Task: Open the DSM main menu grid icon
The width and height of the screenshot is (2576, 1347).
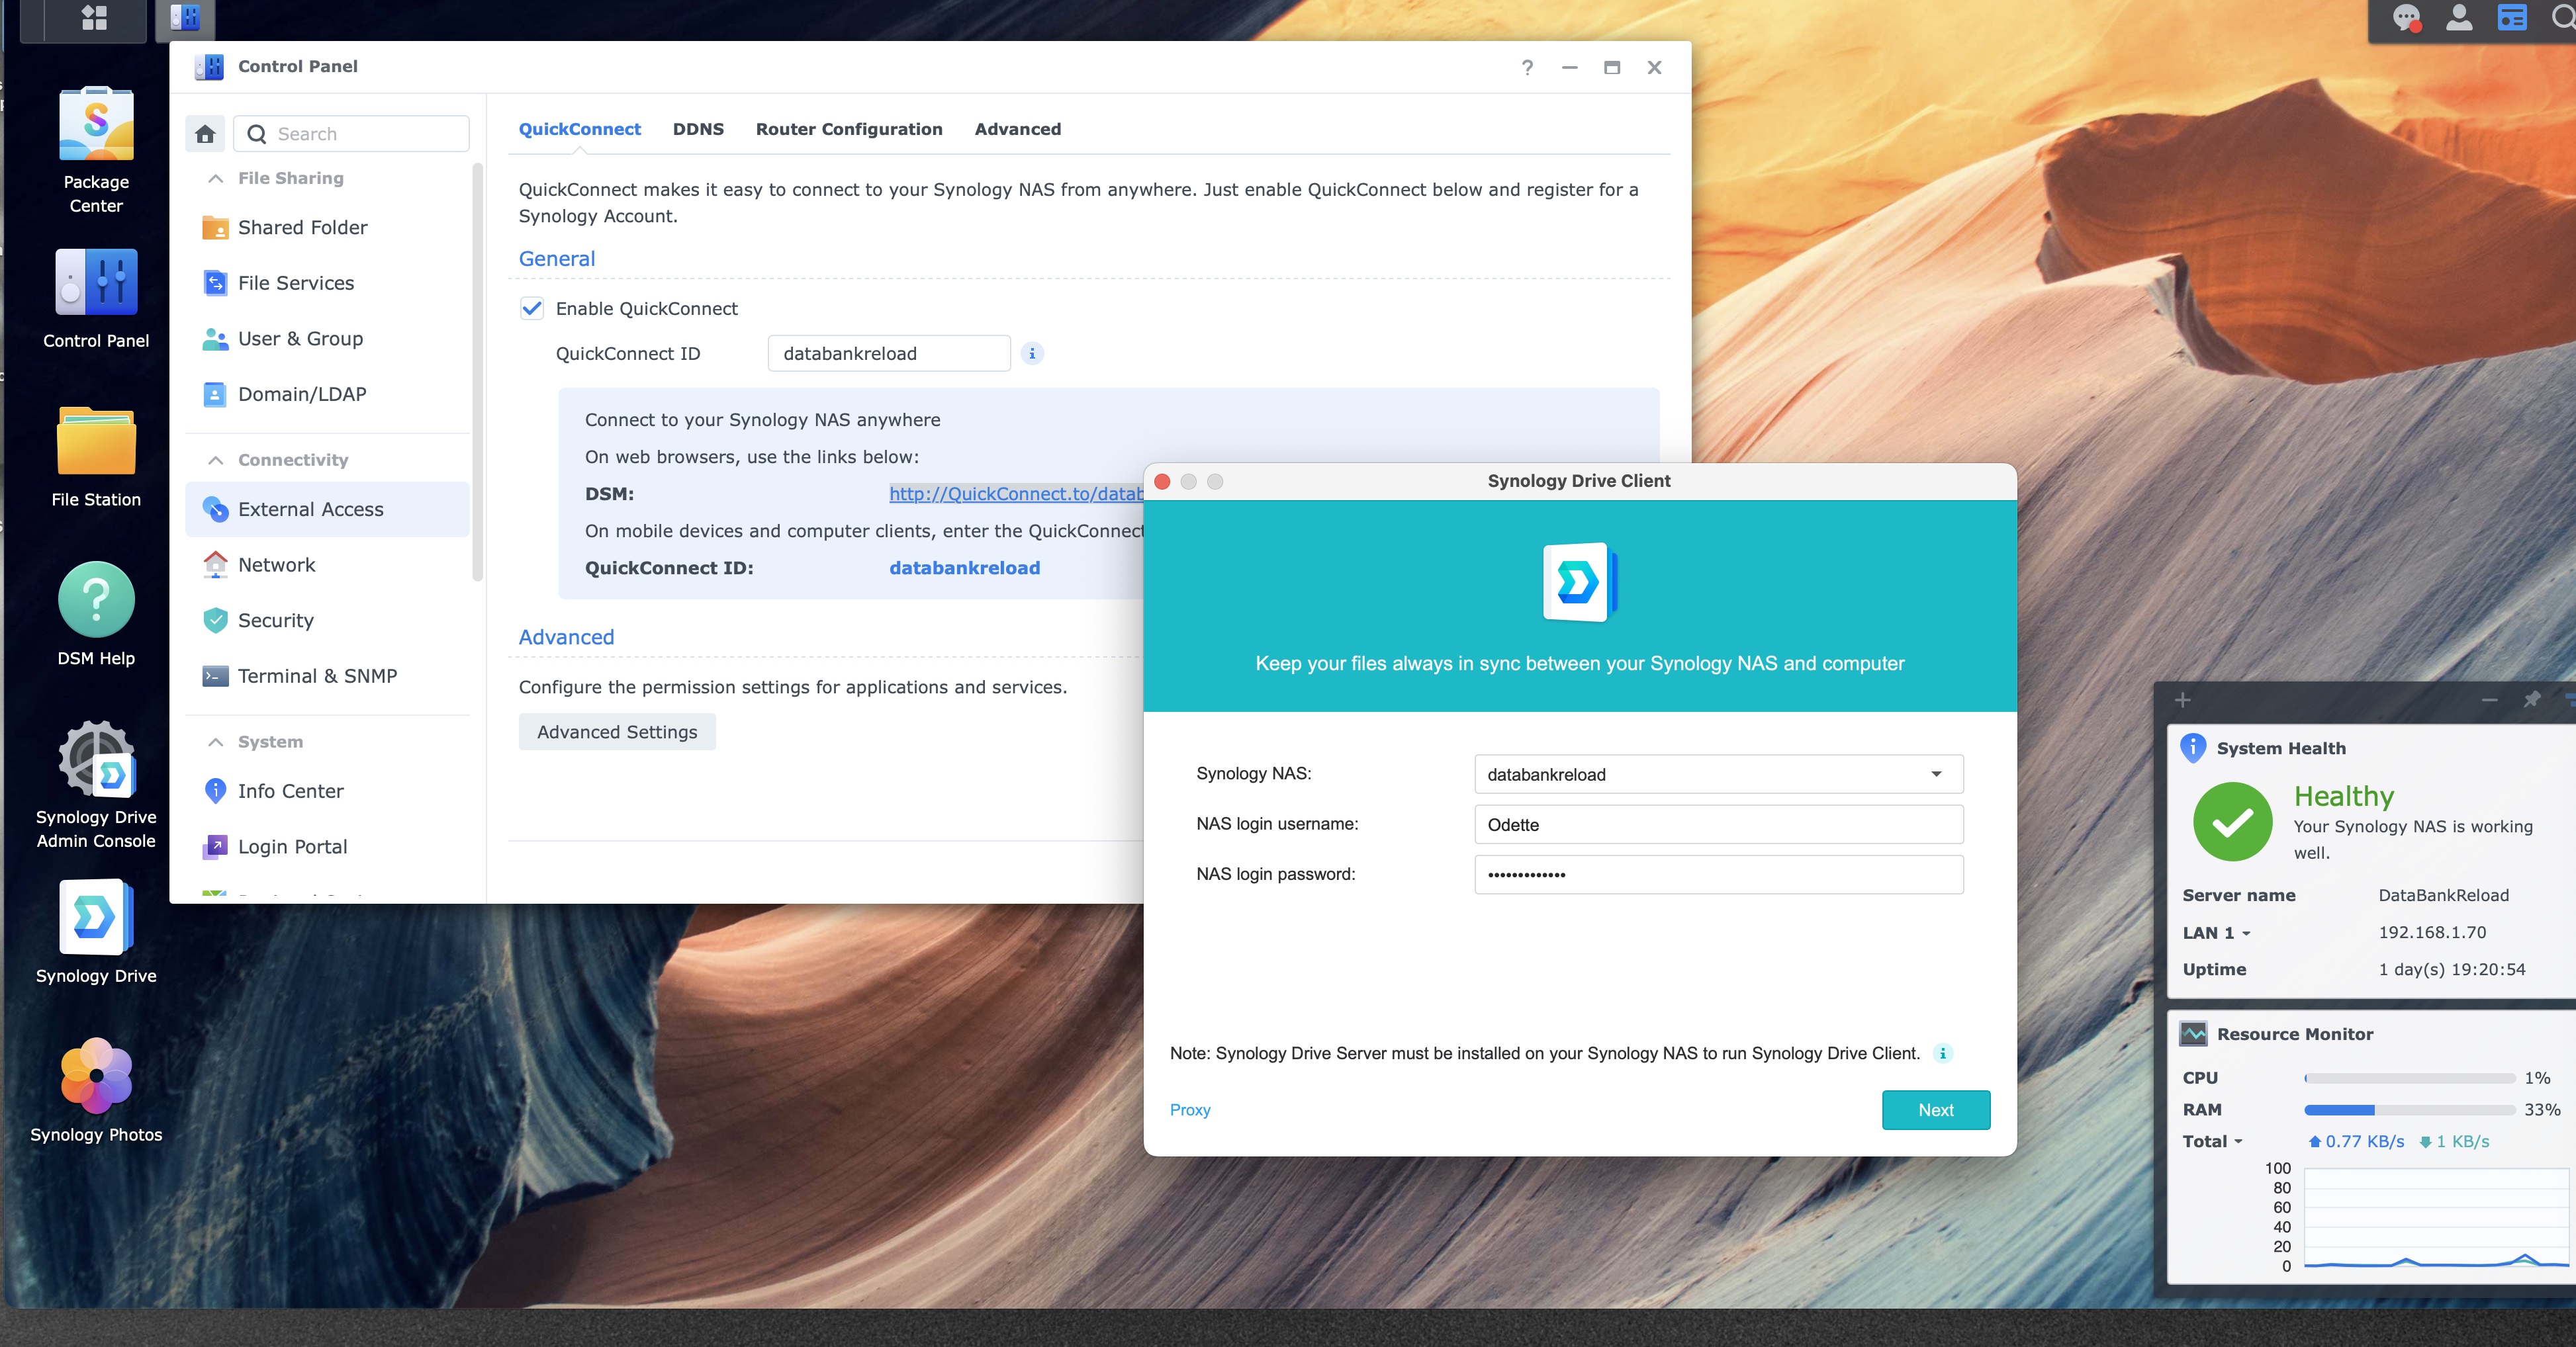Action: 94,18
